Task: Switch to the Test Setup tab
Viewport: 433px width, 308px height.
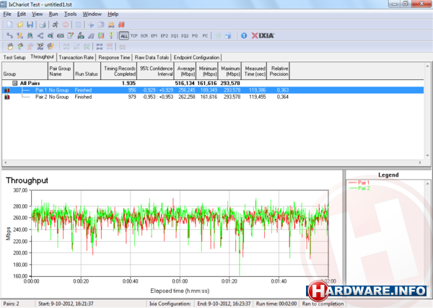Action: [14, 58]
